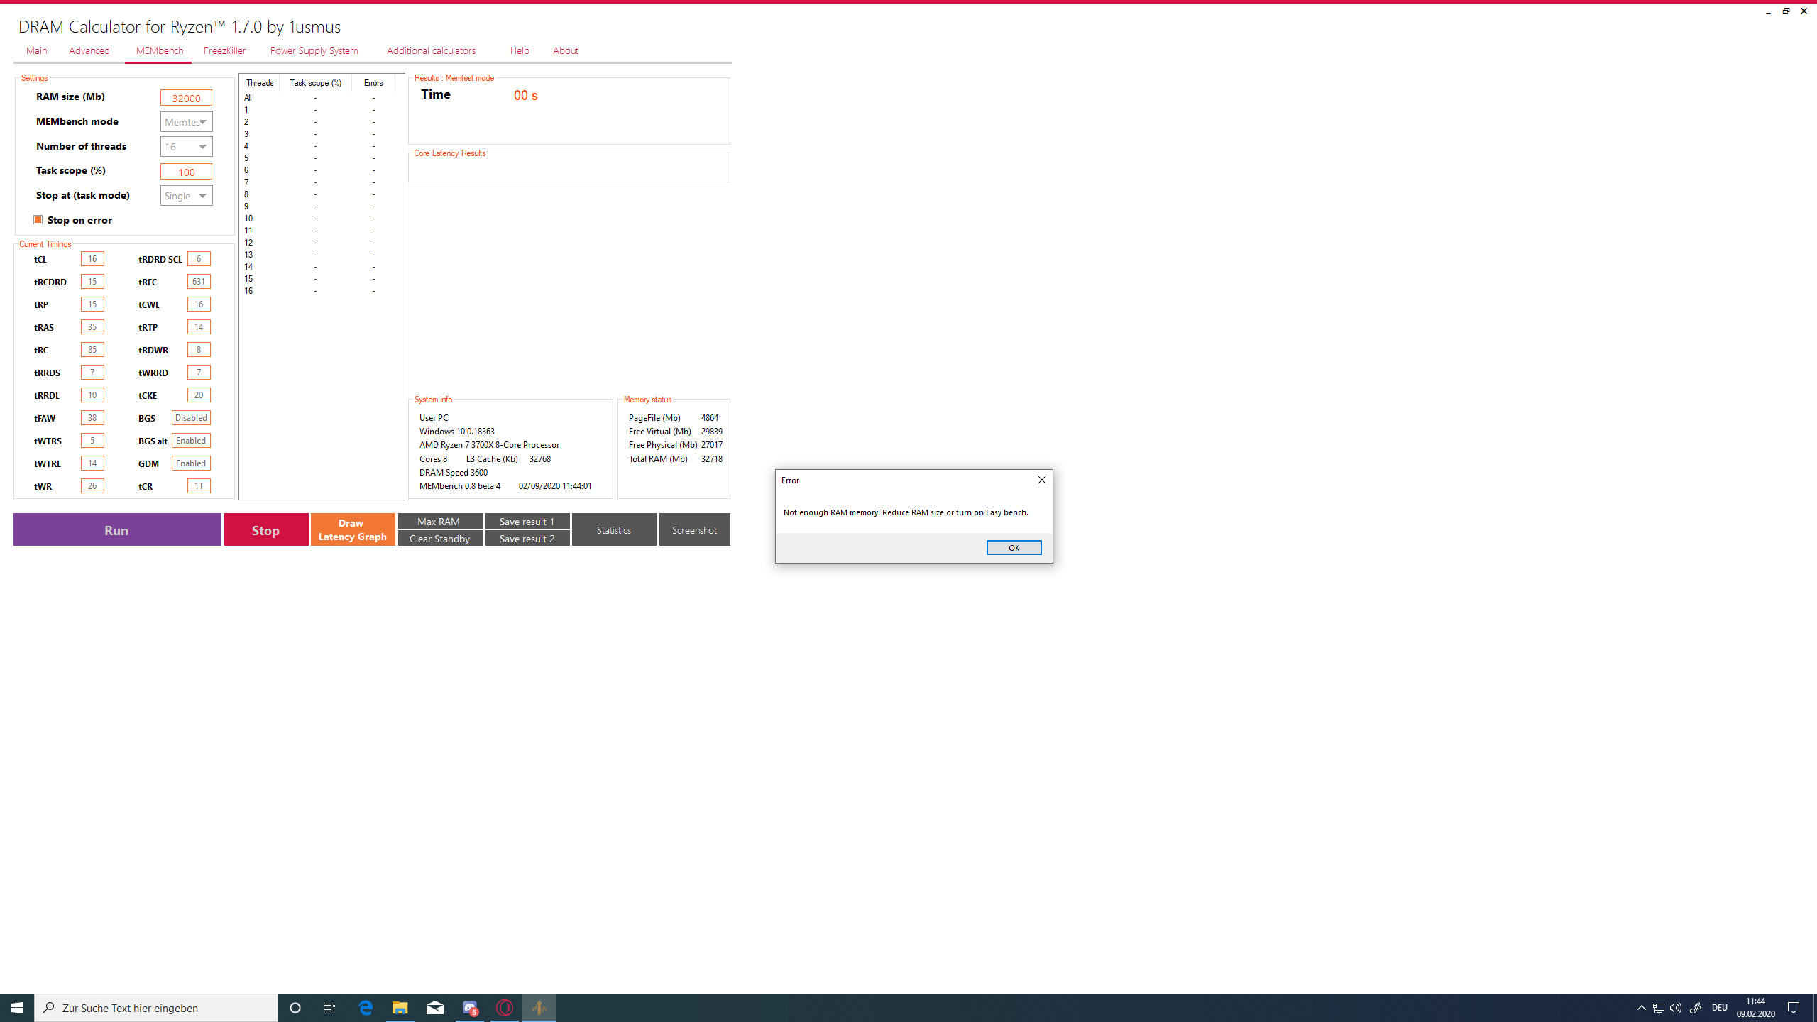Image resolution: width=1817 pixels, height=1022 pixels.
Task: Switch to the Main tab
Action: tap(37, 50)
